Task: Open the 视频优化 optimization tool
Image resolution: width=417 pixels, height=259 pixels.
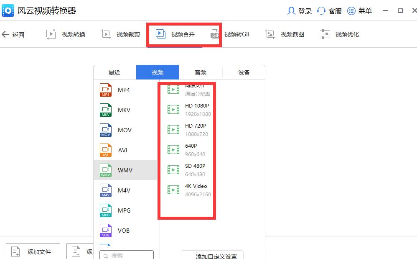Action: pos(338,34)
